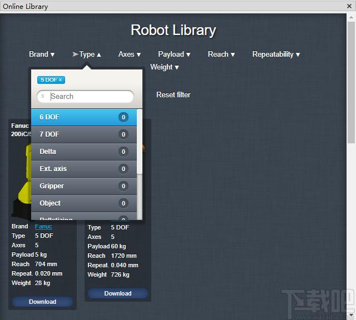Download the 60 kg payload robot
The height and width of the screenshot is (320, 356).
(118, 293)
